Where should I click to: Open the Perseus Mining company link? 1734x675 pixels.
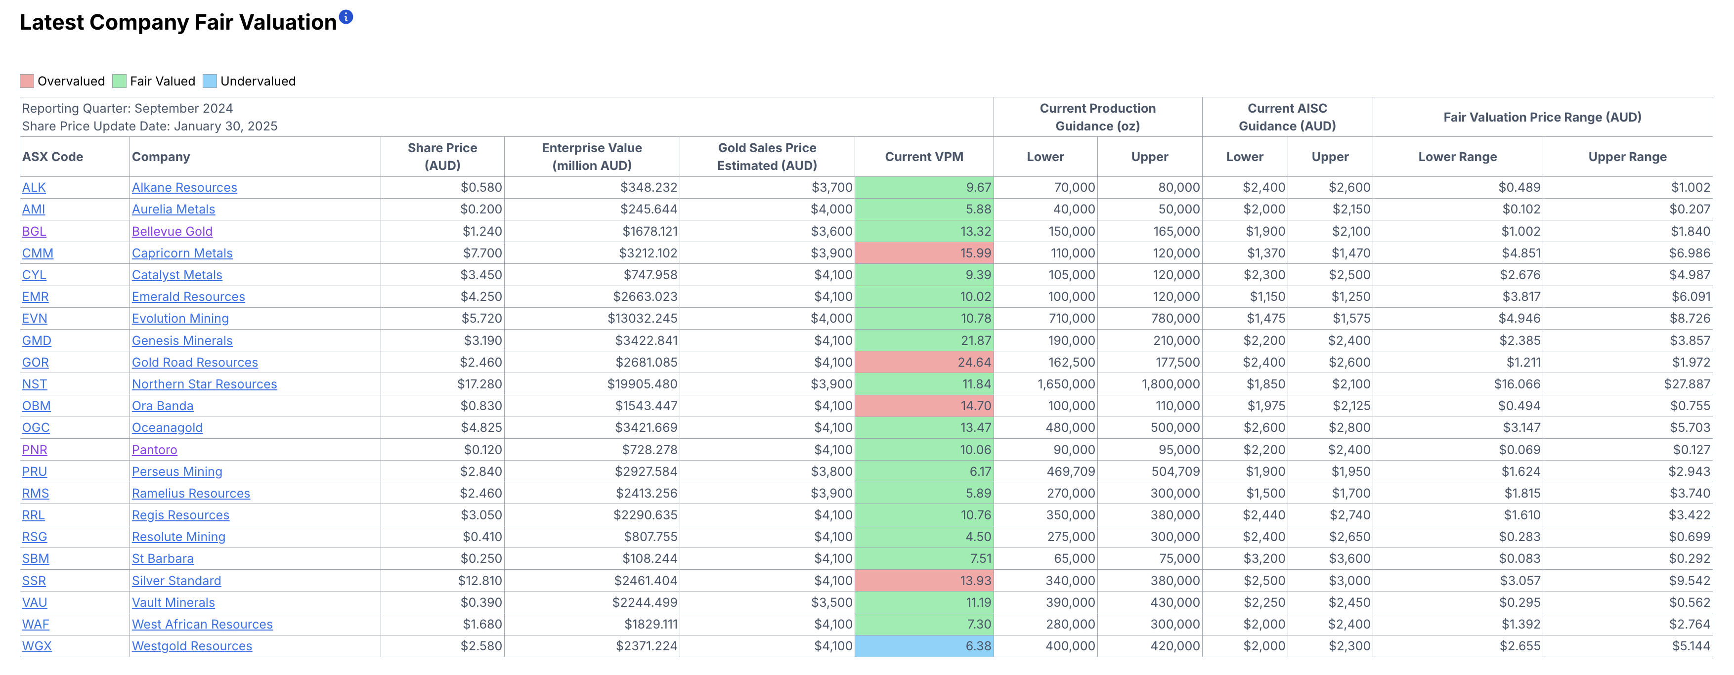click(x=177, y=472)
